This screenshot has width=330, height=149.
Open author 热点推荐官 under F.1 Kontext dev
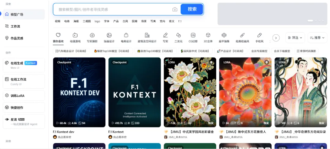click(x=64, y=137)
